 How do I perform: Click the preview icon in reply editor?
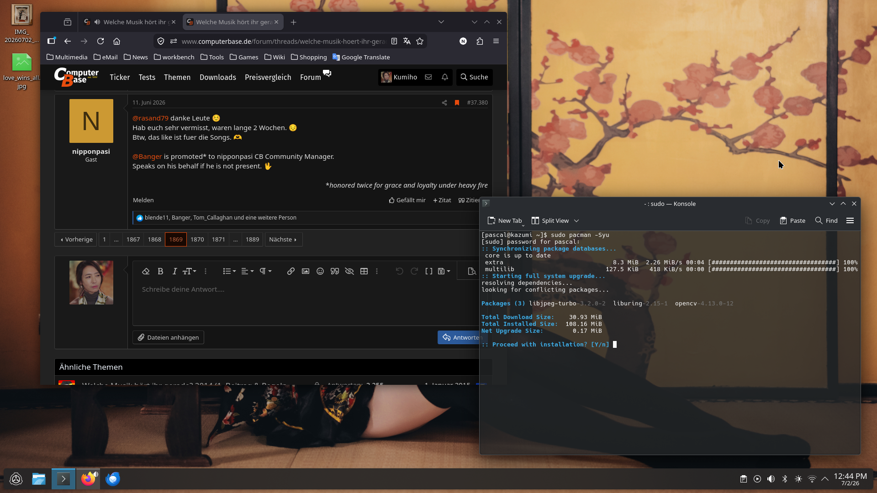click(472, 271)
